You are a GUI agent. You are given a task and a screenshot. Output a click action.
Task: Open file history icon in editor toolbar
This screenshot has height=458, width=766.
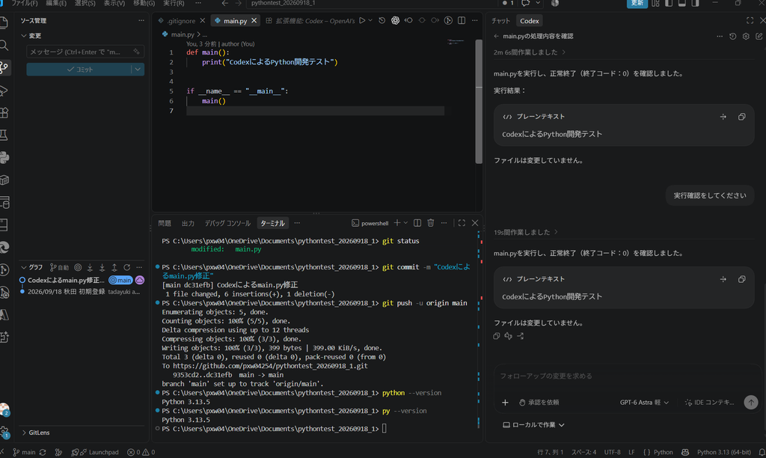(x=382, y=20)
